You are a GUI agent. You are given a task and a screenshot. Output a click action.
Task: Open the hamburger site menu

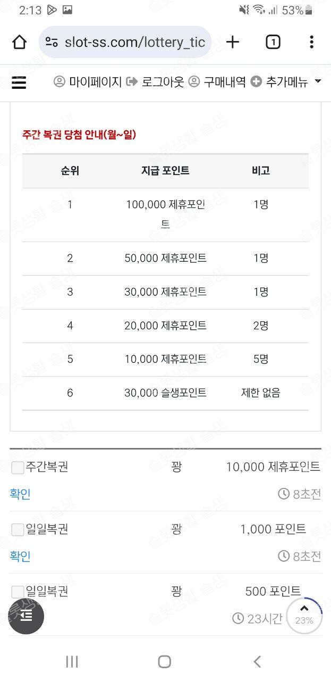coord(19,82)
